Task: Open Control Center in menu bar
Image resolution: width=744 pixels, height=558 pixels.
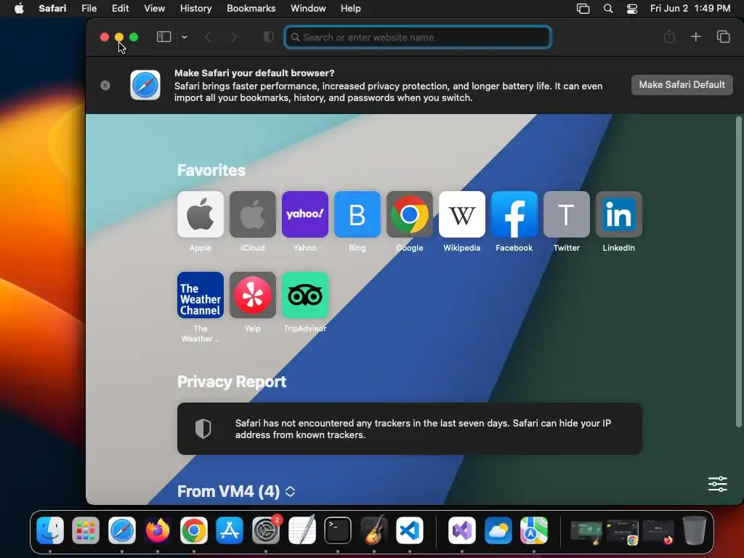Action: (632, 9)
